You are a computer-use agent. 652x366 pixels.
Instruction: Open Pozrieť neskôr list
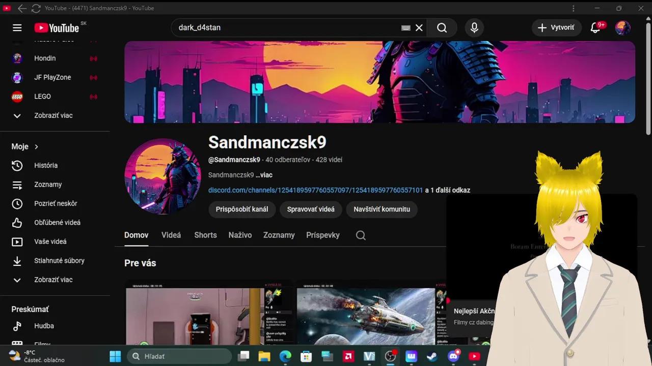click(x=55, y=203)
